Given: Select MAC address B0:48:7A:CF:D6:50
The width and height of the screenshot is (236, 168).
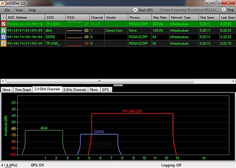Looking at the screenshot, I should point(25,43).
